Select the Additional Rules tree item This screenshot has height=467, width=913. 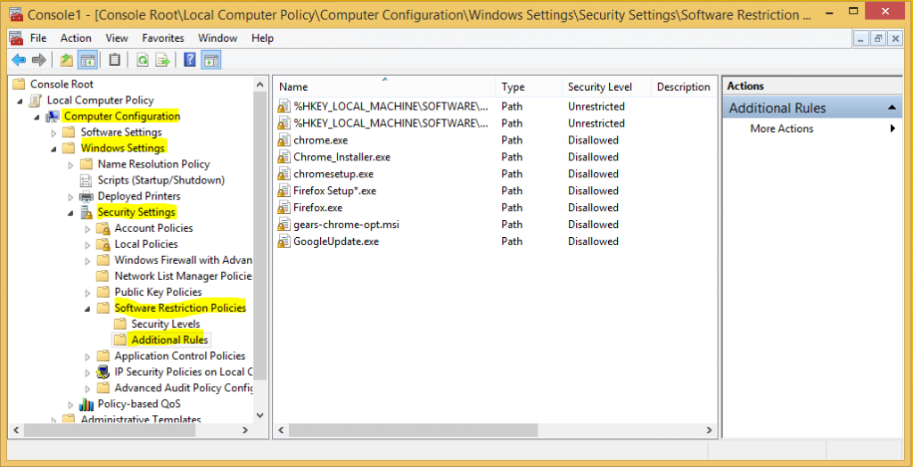(169, 340)
